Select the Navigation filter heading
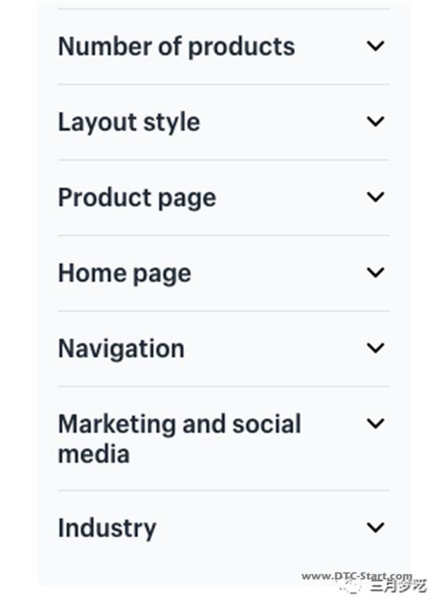This screenshot has height=607, width=440. (x=121, y=349)
